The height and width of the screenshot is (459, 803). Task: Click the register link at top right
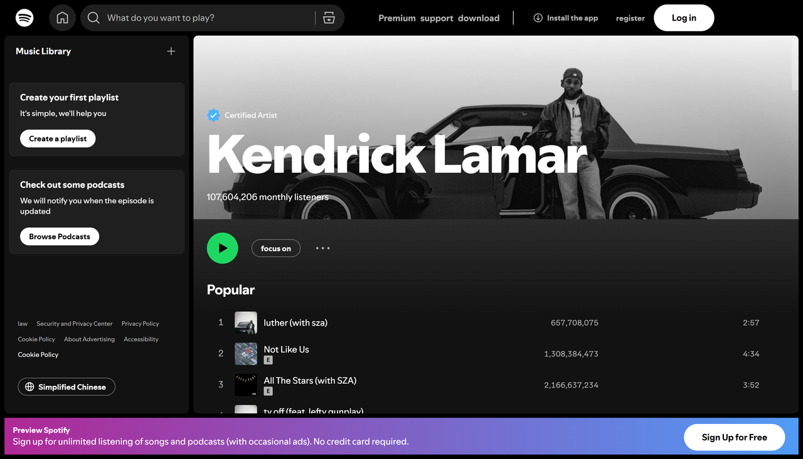pyautogui.click(x=630, y=18)
